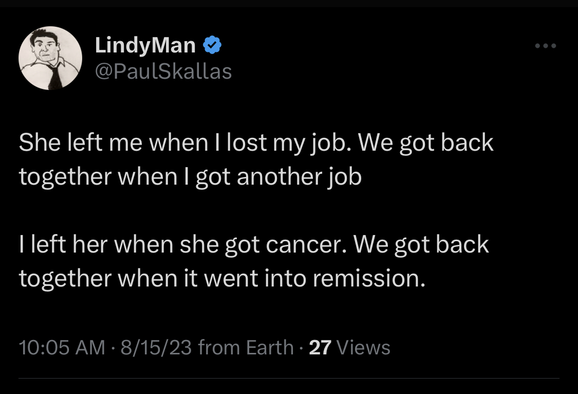Click the "from Earth" location label
Image resolution: width=578 pixels, height=394 pixels.
[246, 348]
